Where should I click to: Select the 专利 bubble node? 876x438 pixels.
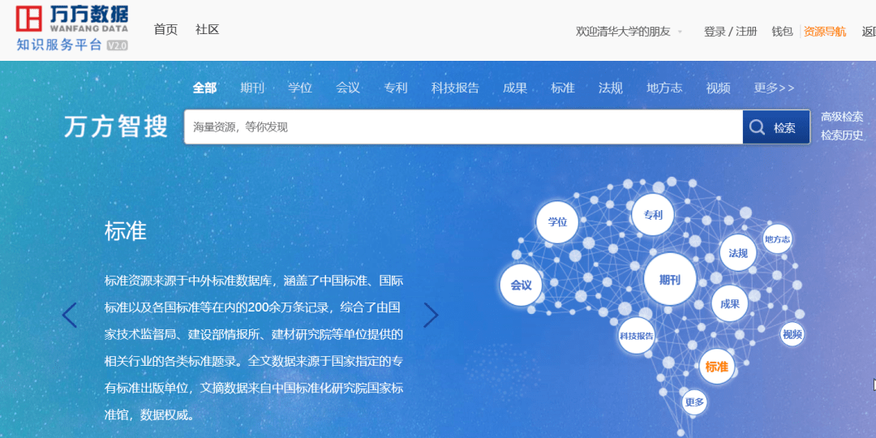(x=652, y=214)
